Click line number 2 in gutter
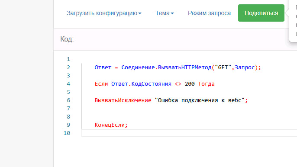This screenshot has height=167, width=297. pos(68,67)
